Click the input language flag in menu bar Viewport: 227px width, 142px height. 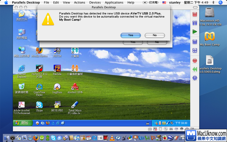pos(164,2)
